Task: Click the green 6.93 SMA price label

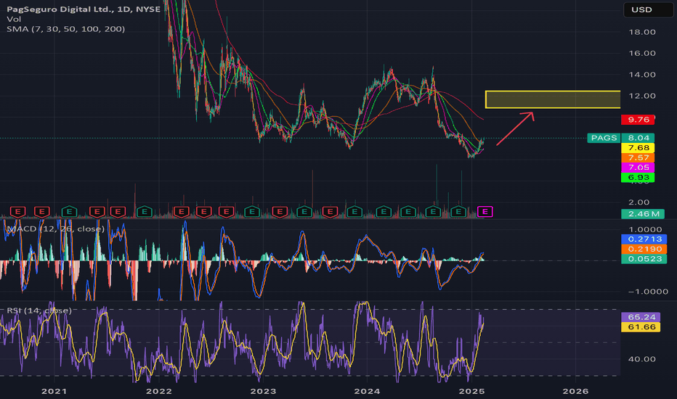Action: (638, 177)
